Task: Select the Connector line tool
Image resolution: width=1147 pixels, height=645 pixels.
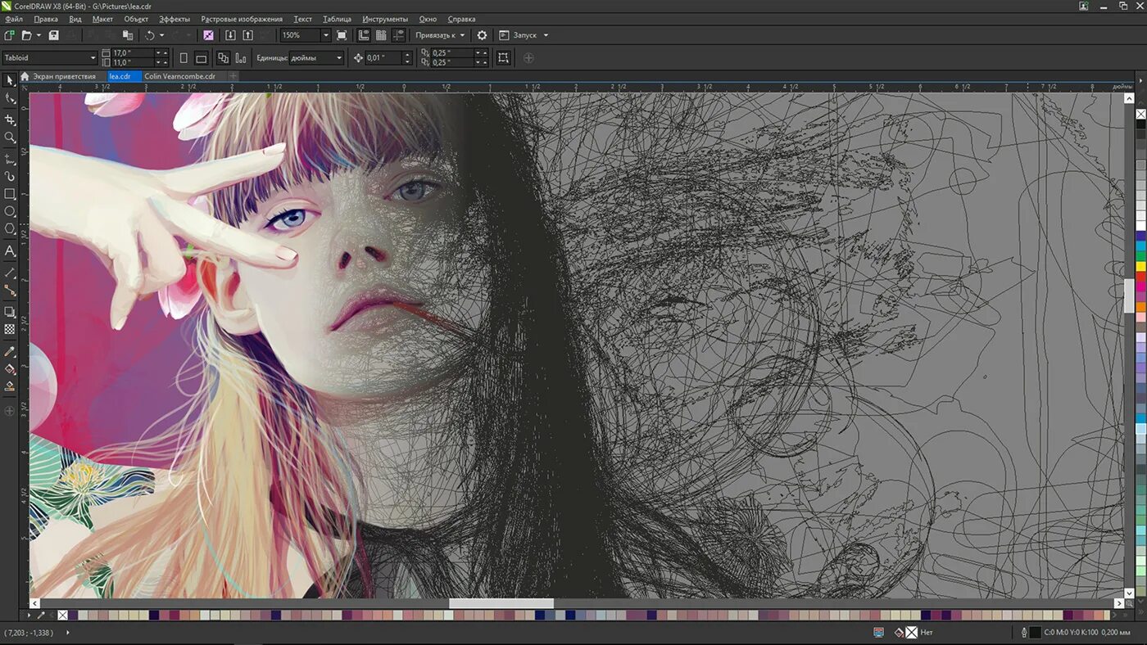Action: click(10, 291)
